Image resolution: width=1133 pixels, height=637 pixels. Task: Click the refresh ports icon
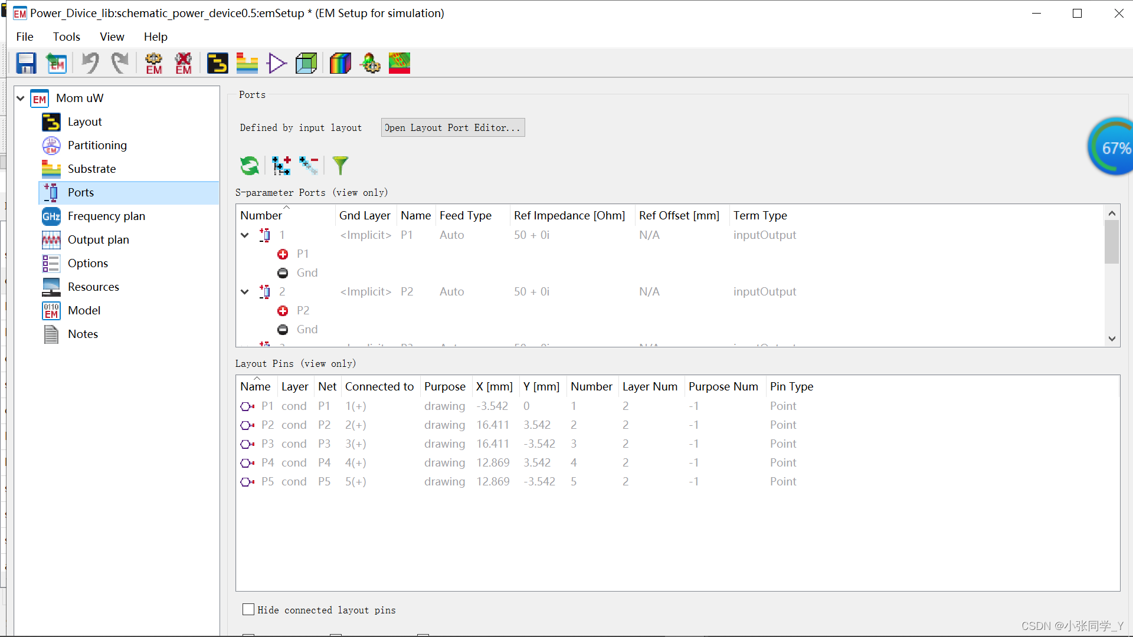click(x=249, y=165)
